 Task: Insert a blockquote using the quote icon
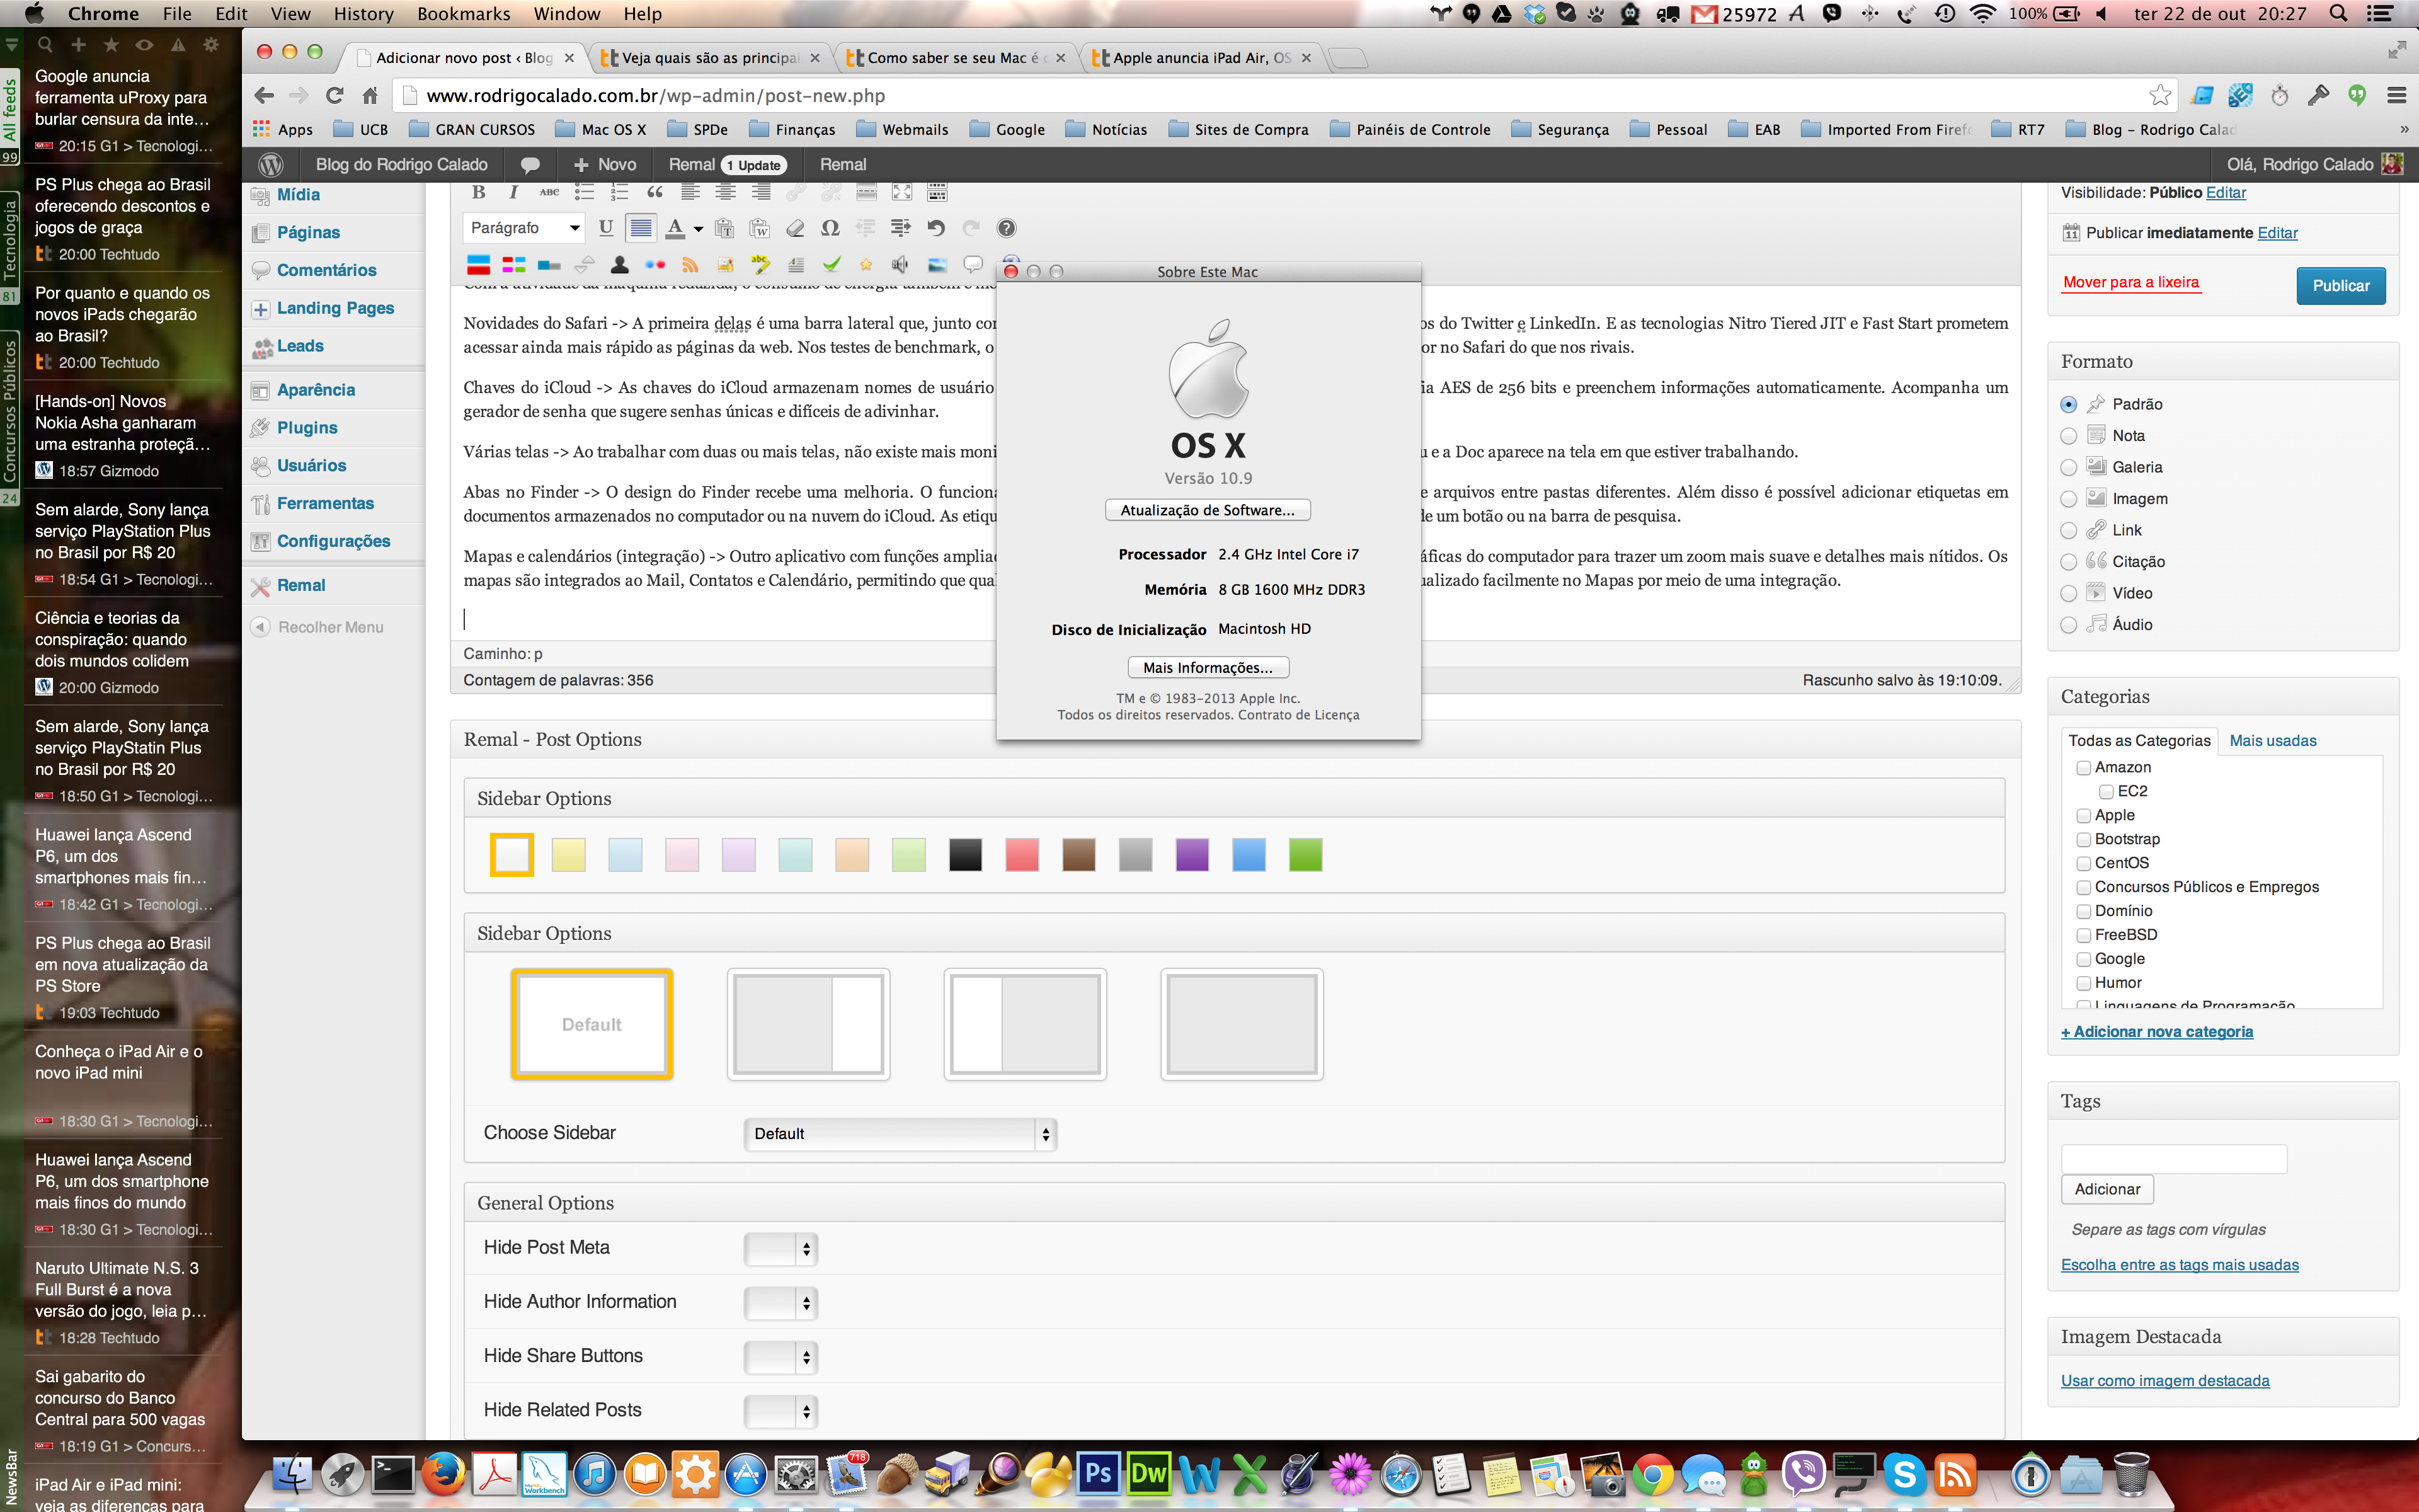[x=655, y=192]
